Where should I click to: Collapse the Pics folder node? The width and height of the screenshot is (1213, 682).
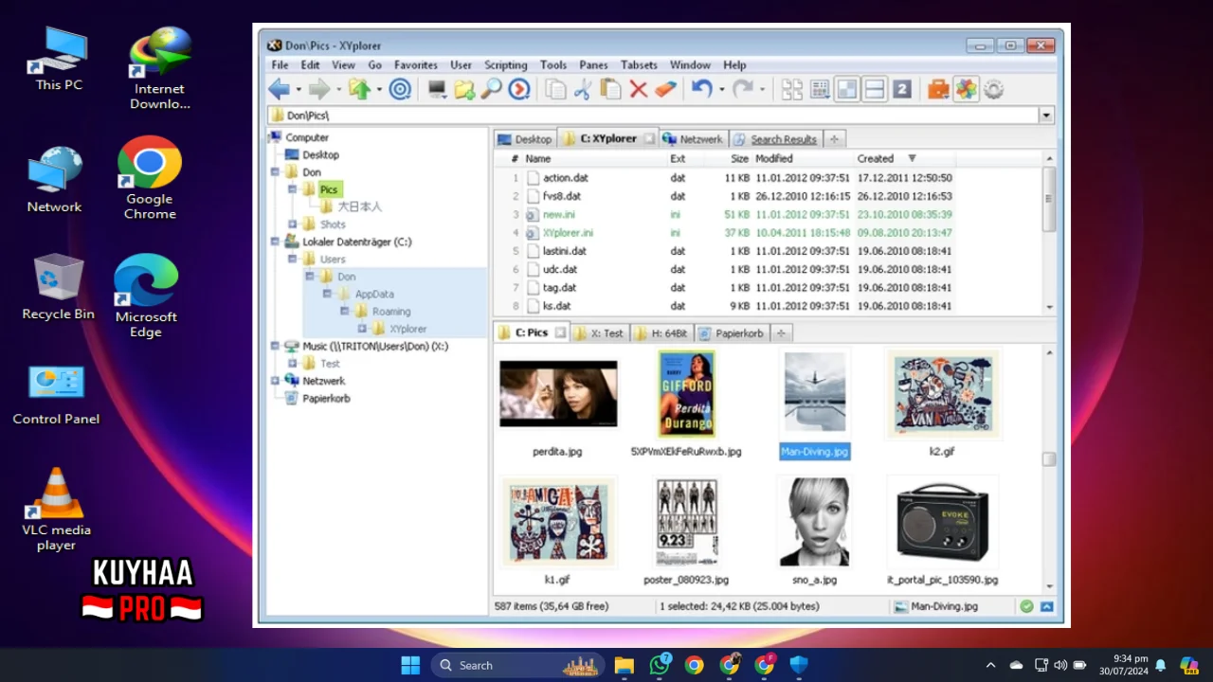(293, 189)
